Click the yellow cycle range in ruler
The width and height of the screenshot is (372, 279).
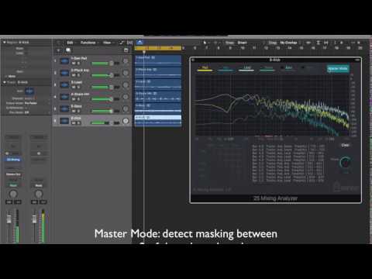(158, 48)
